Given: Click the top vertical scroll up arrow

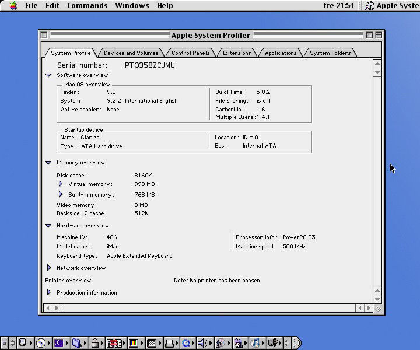Looking at the screenshot, I should [377, 64].
